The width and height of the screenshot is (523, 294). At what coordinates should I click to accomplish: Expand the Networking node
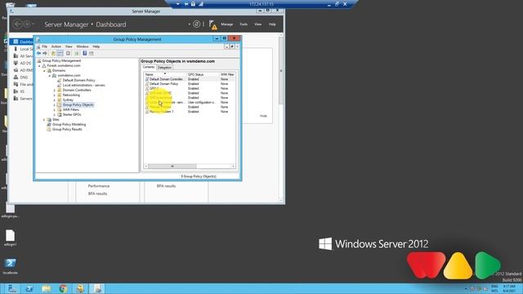coord(55,96)
